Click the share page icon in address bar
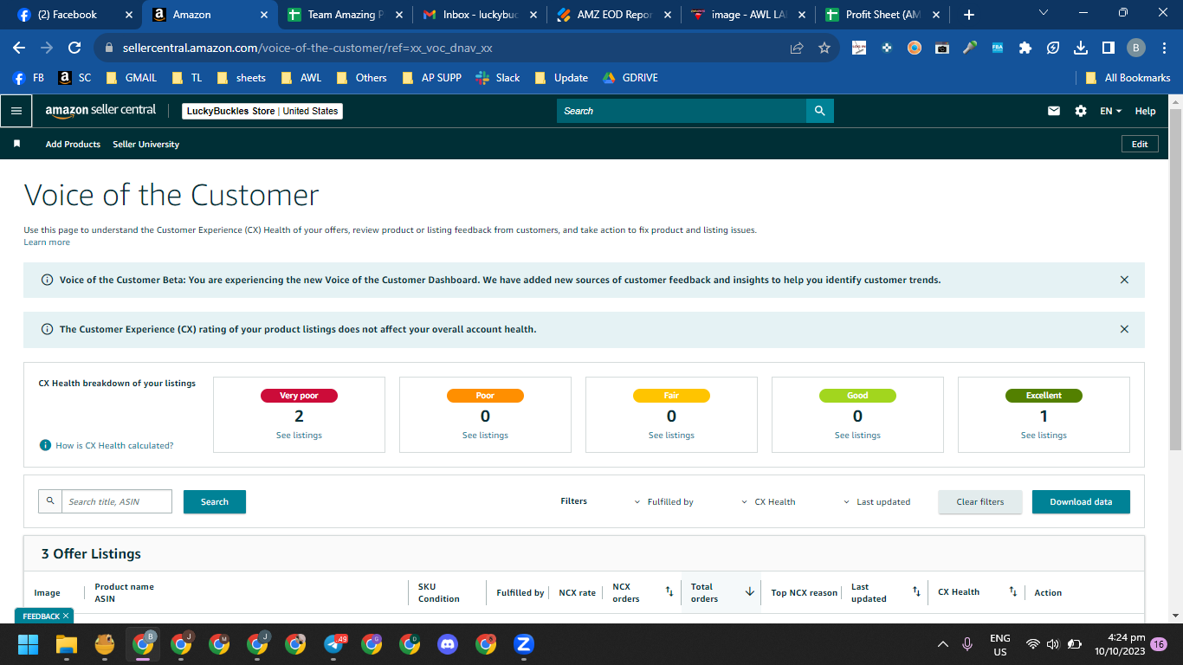Image resolution: width=1183 pixels, height=665 pixels. 797,48
